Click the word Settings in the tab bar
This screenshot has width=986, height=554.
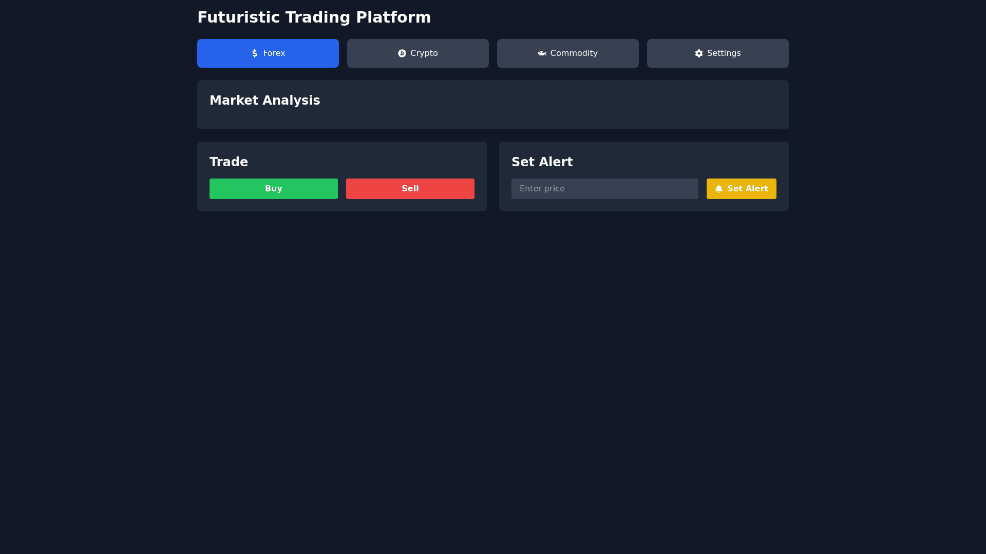(724, 53)
